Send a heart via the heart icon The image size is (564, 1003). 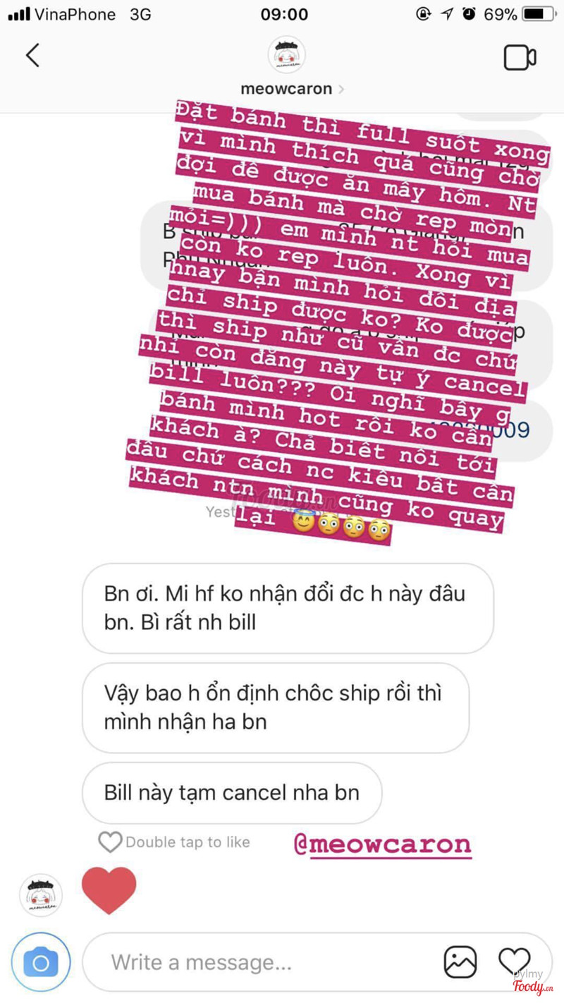coord(514,962)
